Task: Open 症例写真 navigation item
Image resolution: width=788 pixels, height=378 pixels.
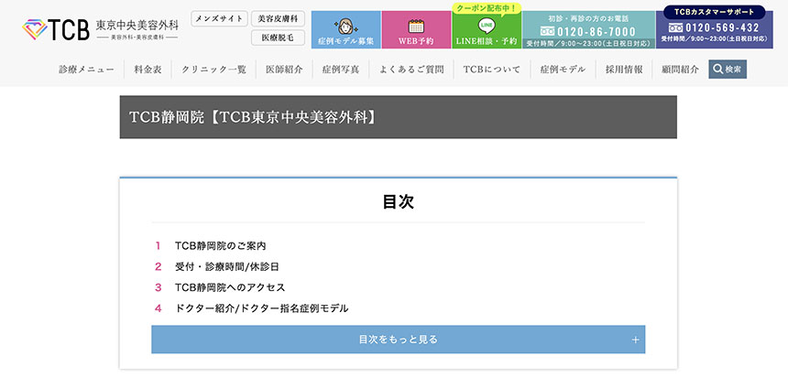Action: [341, 70]
